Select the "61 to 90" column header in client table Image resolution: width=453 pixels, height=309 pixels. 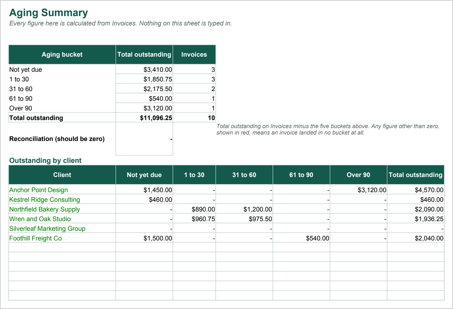(x=301, y=175)
